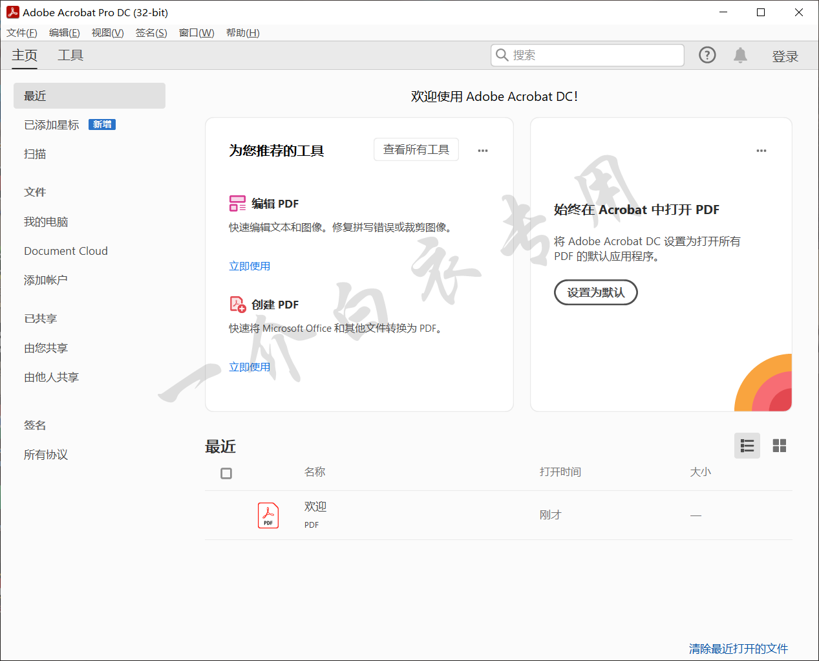Click the 编辑 PDF tool icon
The image size is (819, 661).
(x=237, y=204)
